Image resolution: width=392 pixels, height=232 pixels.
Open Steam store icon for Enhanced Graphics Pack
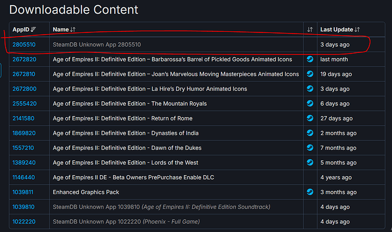click(x=310, y=192)
